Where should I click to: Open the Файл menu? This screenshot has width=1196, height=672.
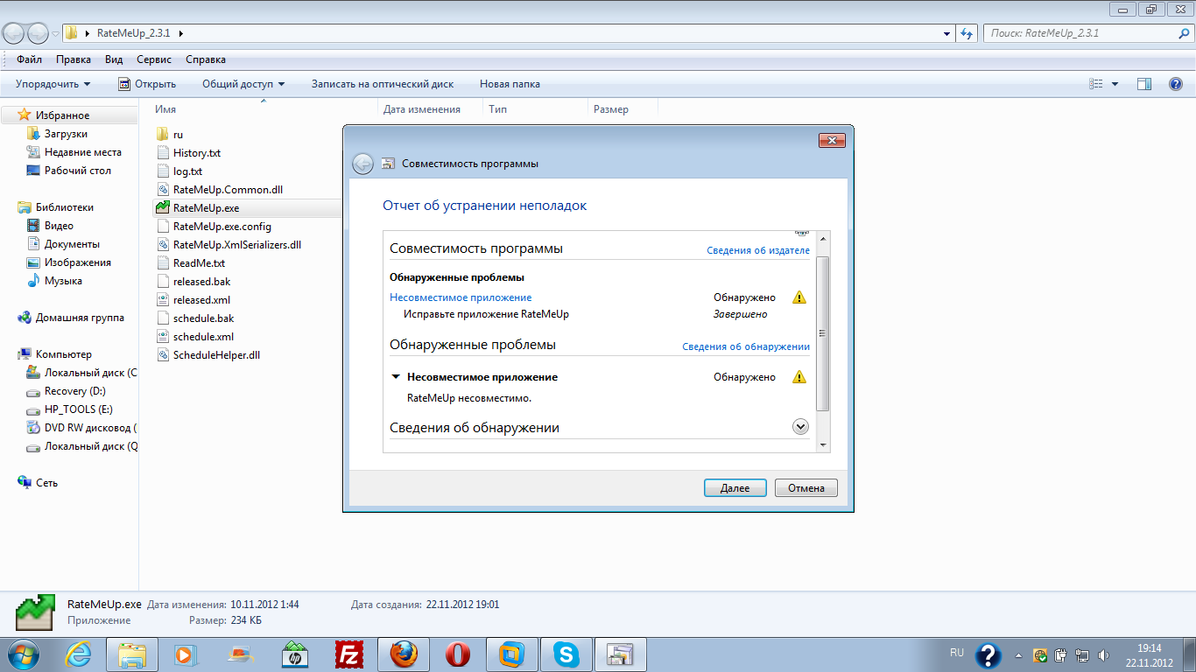pos(29,59)
